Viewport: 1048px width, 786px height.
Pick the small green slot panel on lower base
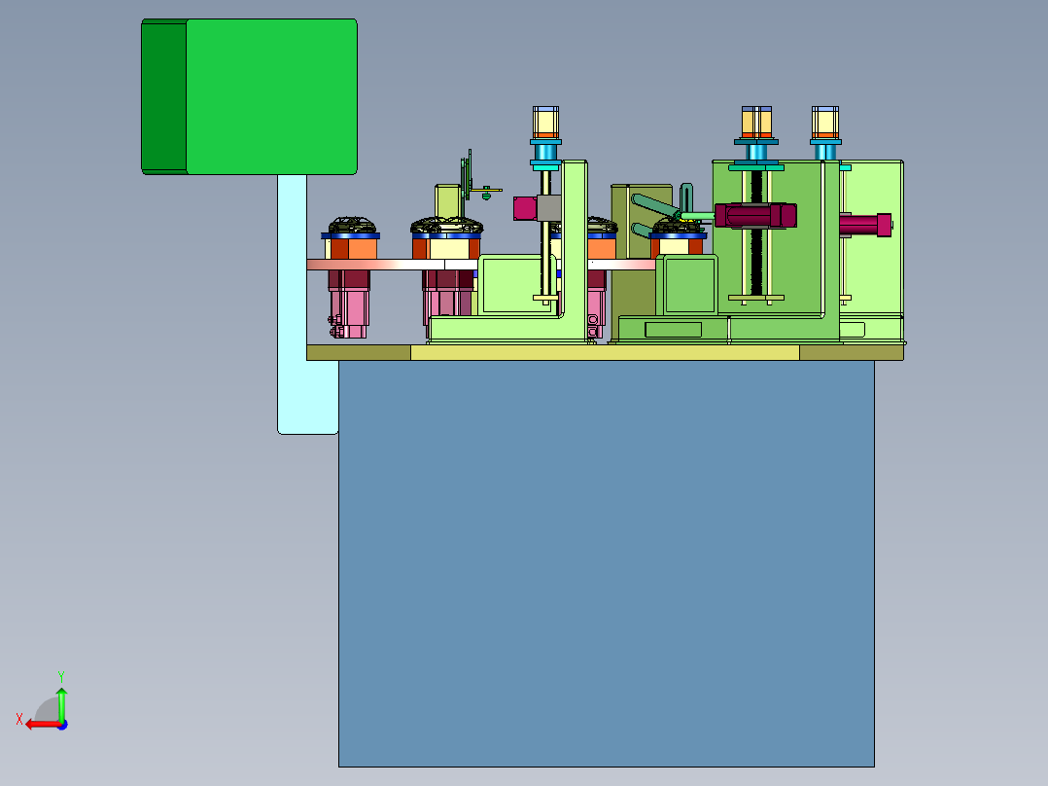click(x=673, y=329)
